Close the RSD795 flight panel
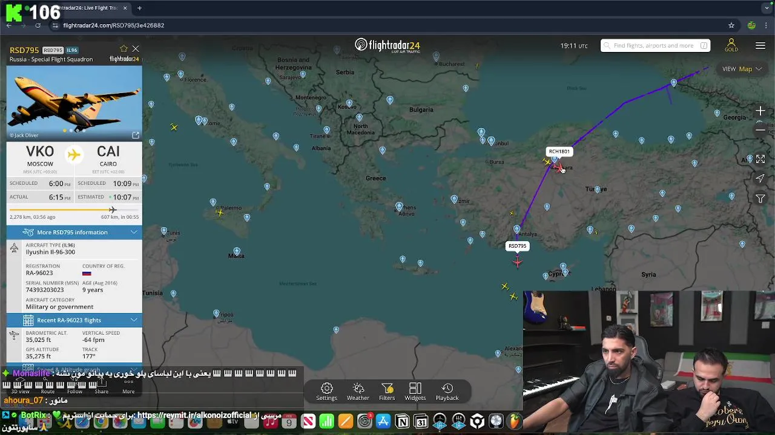 136,49
